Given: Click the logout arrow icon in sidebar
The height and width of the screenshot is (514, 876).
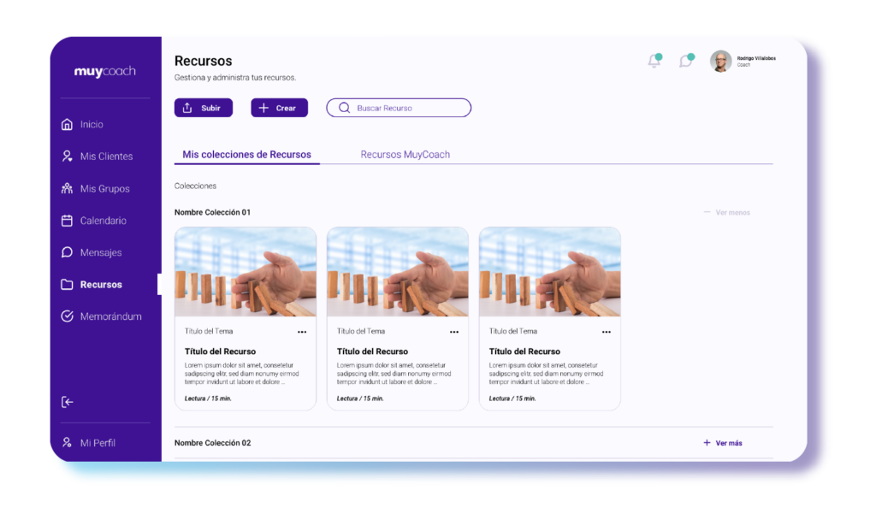Looking at the screenshot, I should [x=68, y=402].
